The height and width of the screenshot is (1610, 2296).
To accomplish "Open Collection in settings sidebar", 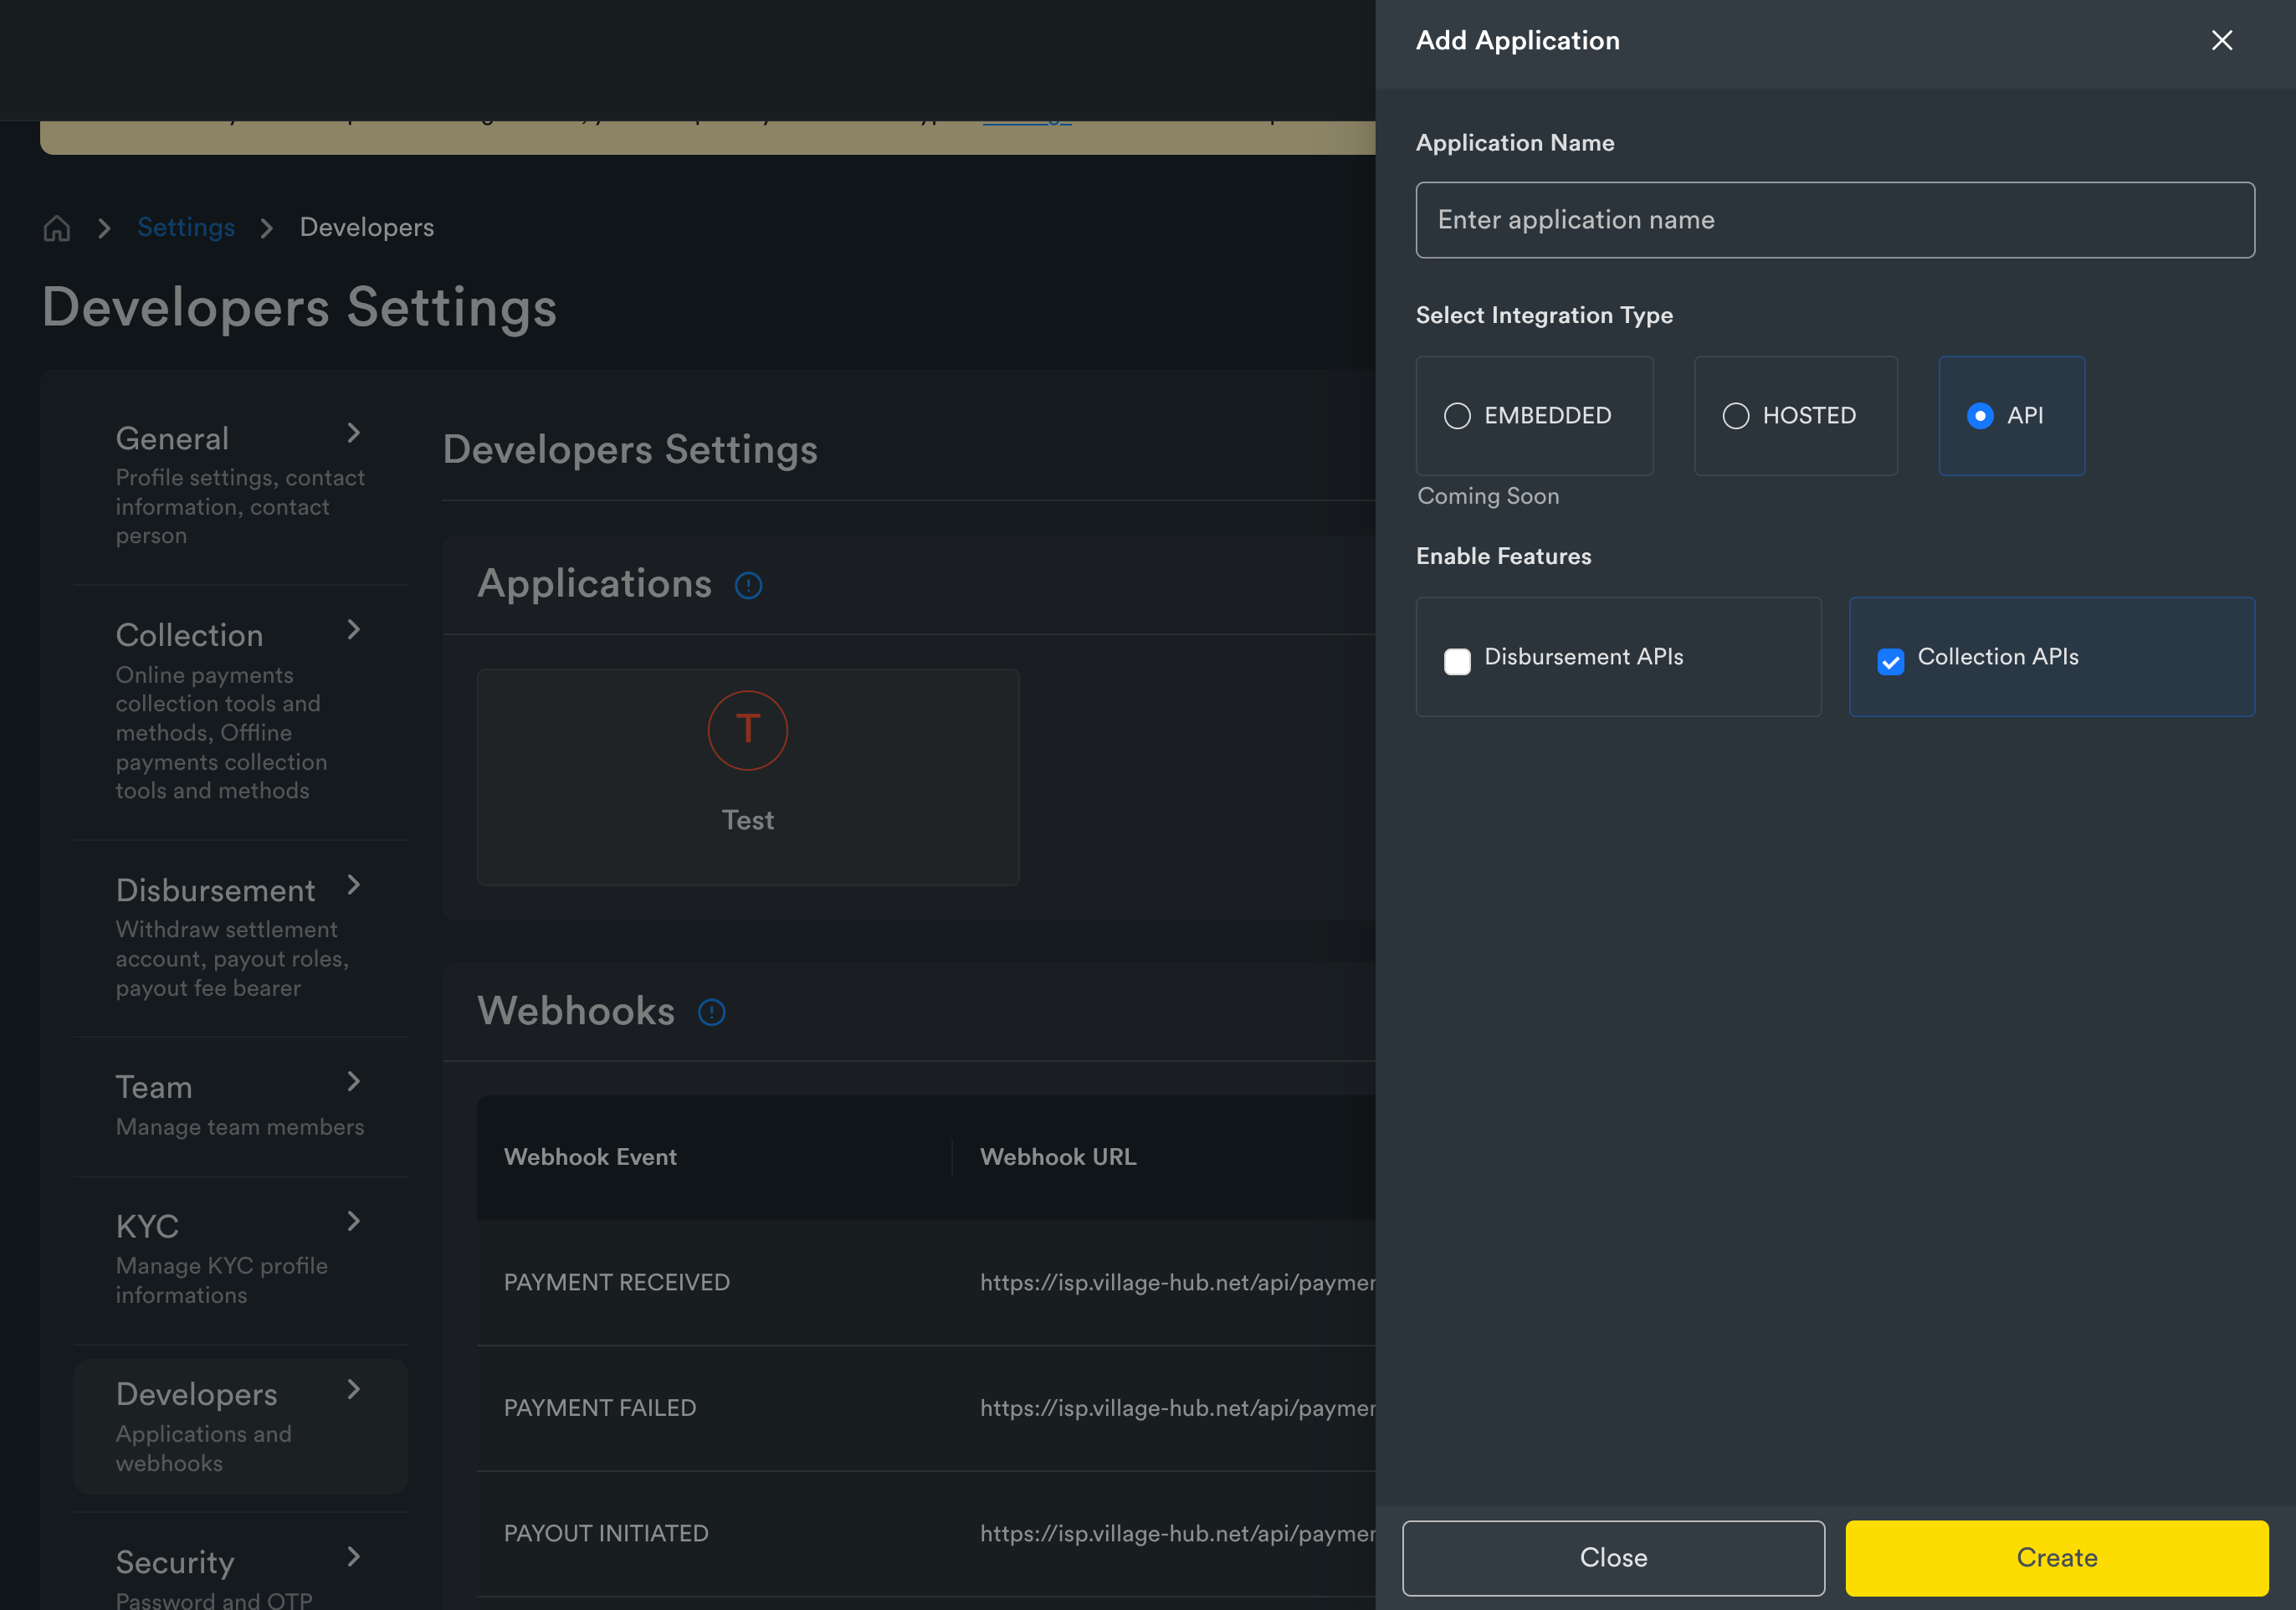I will [241, 711].
